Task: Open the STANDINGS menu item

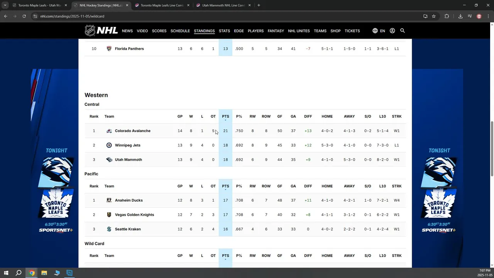Action: pos(204,31)
